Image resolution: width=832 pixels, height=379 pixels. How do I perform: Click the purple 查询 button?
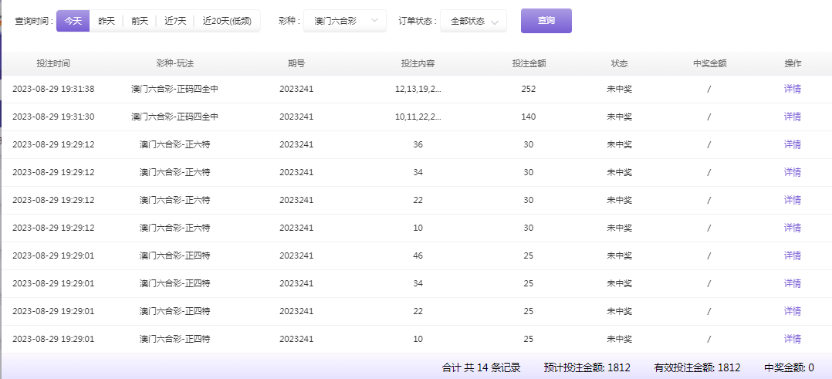546,21
